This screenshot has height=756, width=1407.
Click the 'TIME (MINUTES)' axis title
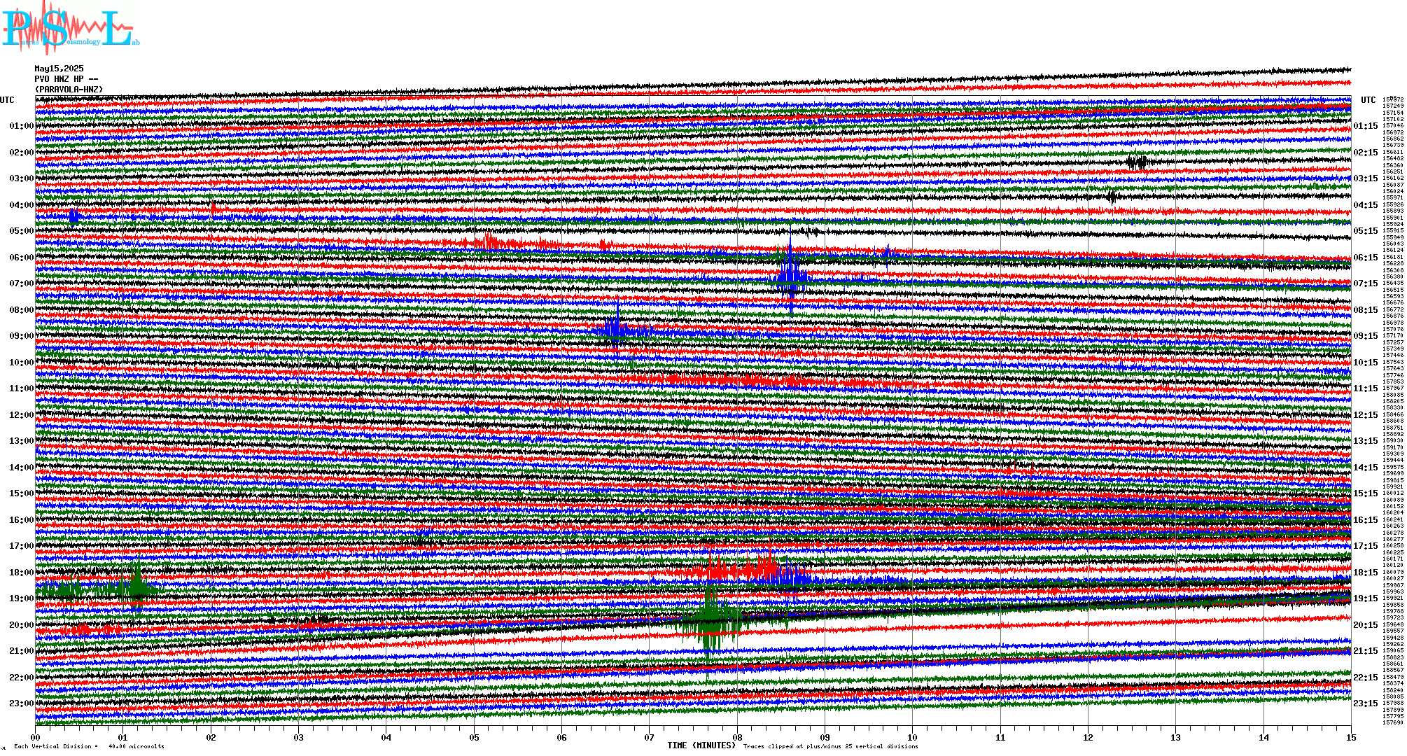tap(701, 745)
